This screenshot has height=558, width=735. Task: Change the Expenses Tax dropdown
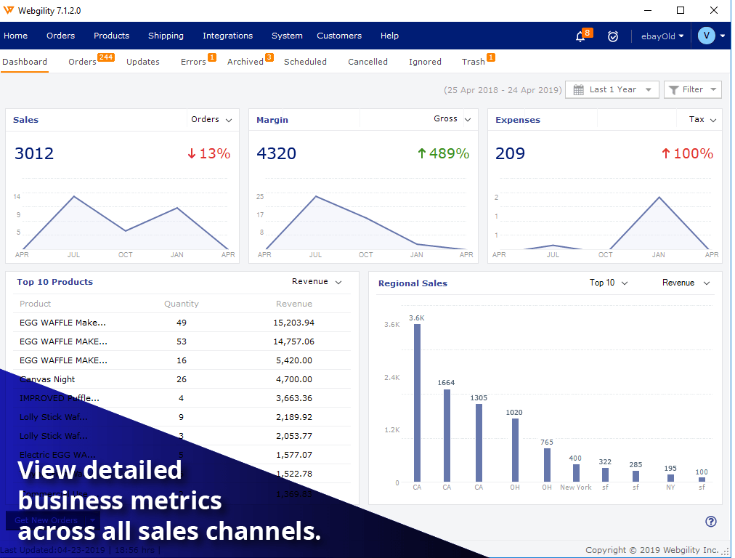702,120
